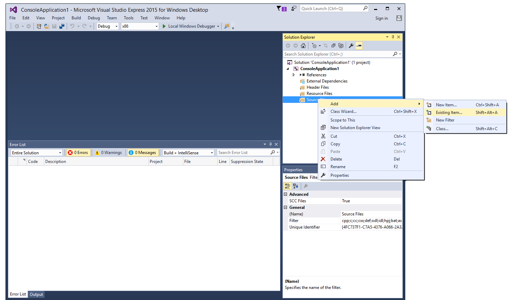Open the Local Windows Debugger dropdown arrow
The width and height of the screenshot is (511, 300).
pos(218,26)
